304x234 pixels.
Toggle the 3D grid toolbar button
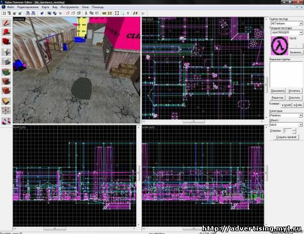click(x=10, y=13)
